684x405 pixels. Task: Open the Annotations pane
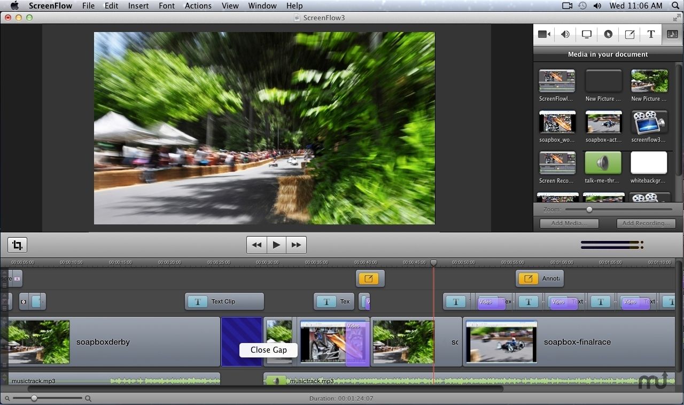pyautogui.click(x=629, y=34)
